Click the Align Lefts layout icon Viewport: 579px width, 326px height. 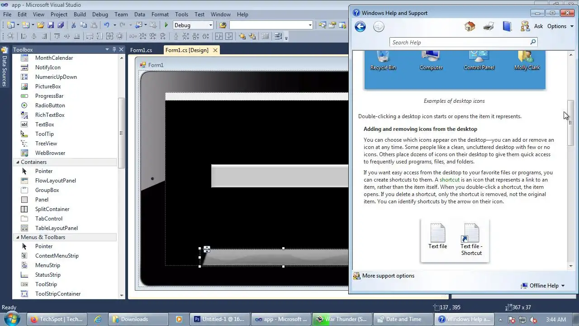(x=24, y=37)
